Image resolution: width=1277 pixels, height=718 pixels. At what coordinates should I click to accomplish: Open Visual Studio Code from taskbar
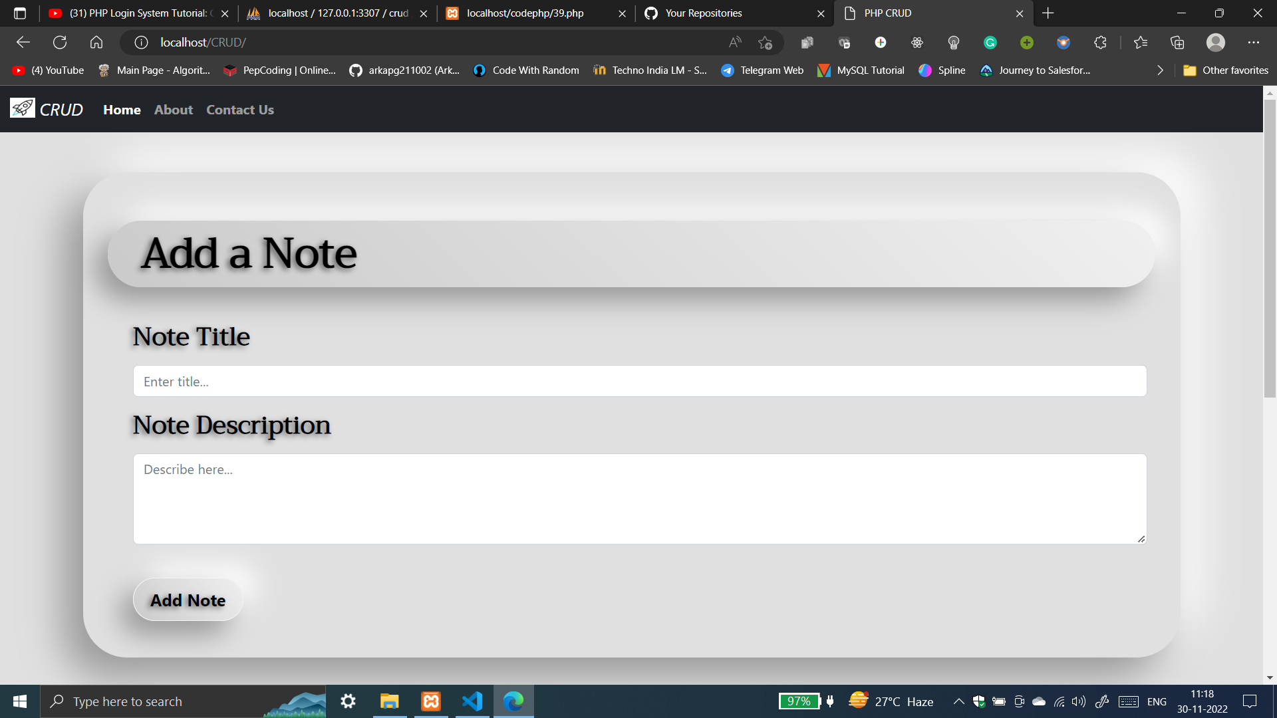pos(472,701)
